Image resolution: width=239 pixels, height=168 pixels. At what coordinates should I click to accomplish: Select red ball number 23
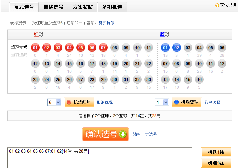point(35,79)
